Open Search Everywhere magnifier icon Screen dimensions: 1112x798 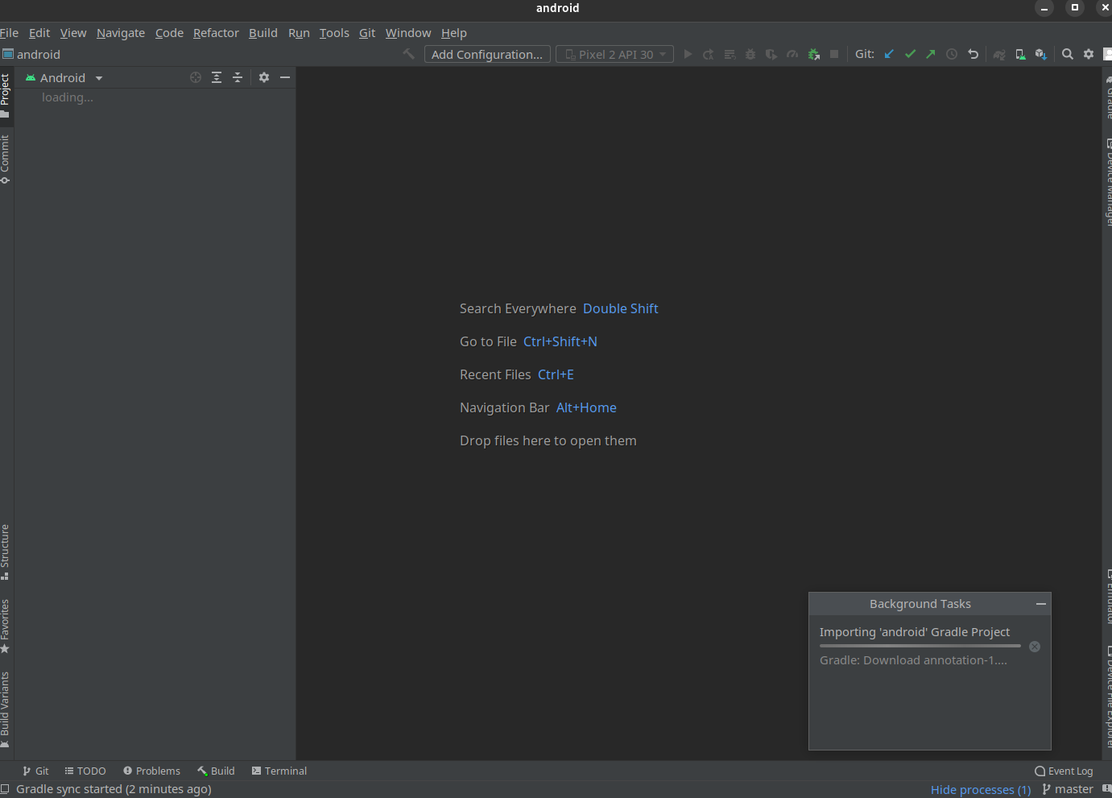(1068, 54)
